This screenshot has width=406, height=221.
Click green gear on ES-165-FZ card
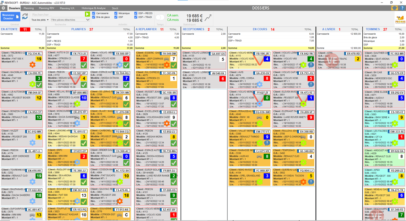click(x=395, y=123)
